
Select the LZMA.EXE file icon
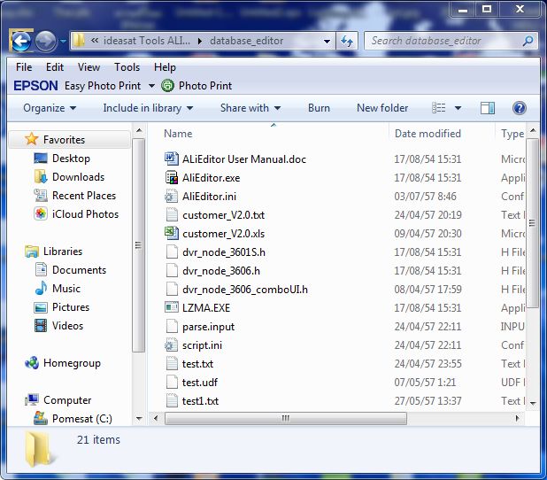coord(172,307)
